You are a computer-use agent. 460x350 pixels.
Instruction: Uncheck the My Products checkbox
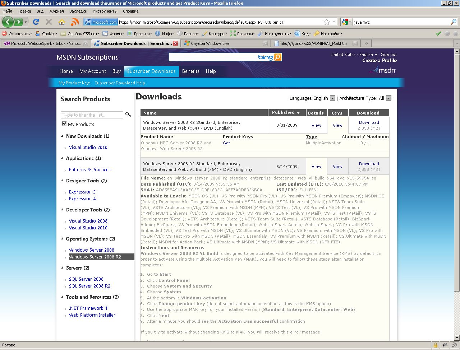pos(64,124)
